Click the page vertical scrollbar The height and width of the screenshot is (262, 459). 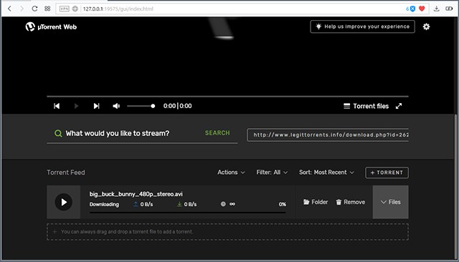pyautogui.click(x=455, y=187)
